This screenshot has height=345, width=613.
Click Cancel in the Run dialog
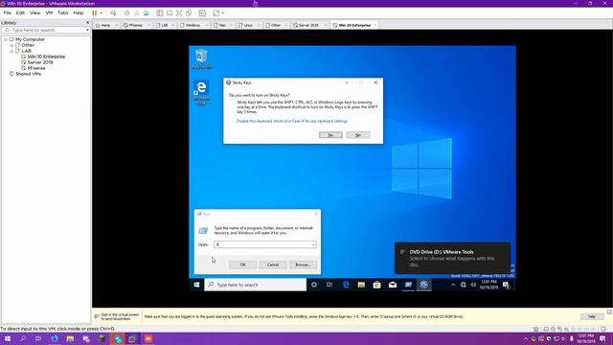[272, 264]
